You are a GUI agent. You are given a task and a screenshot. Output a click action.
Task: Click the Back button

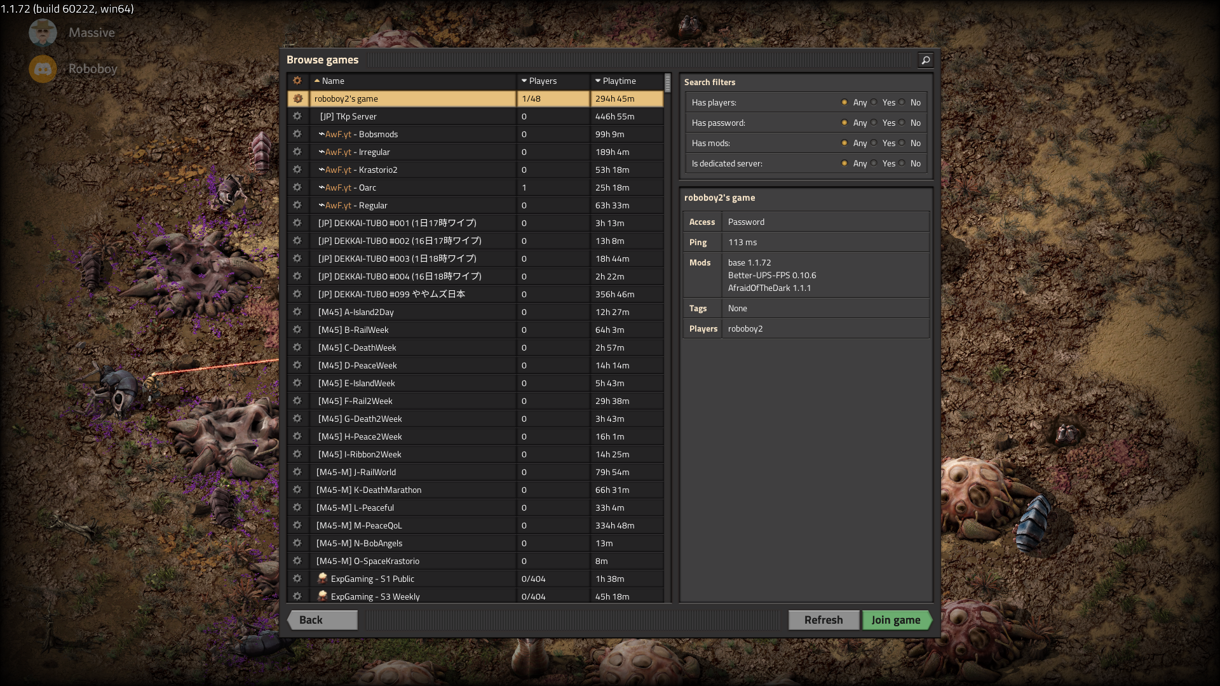pos(323,620)
